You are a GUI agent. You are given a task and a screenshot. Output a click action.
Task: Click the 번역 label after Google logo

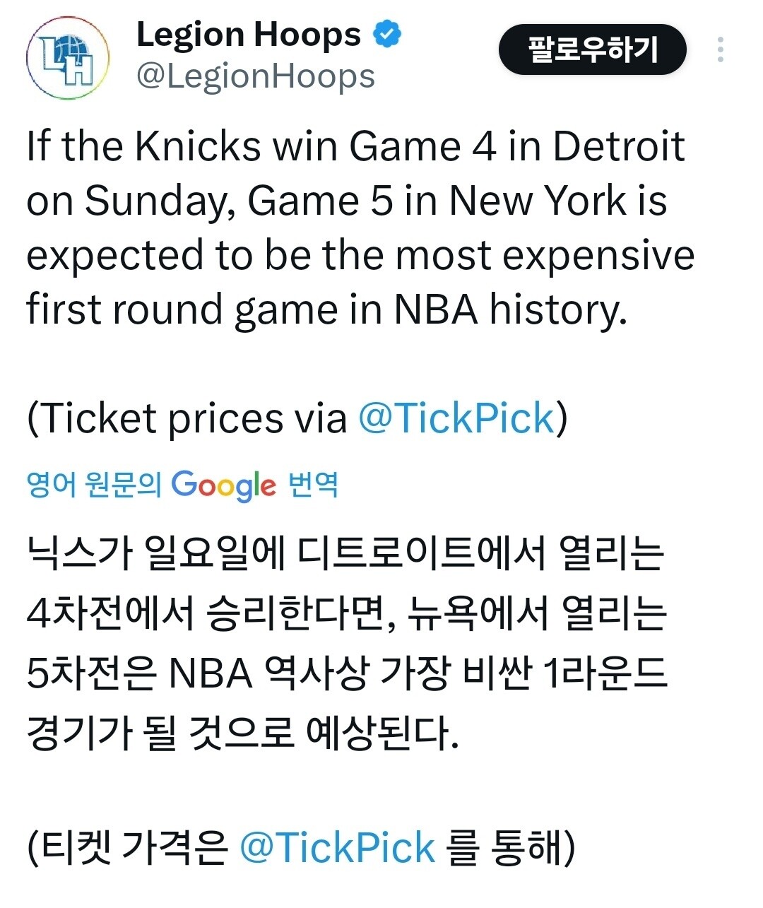314,485
